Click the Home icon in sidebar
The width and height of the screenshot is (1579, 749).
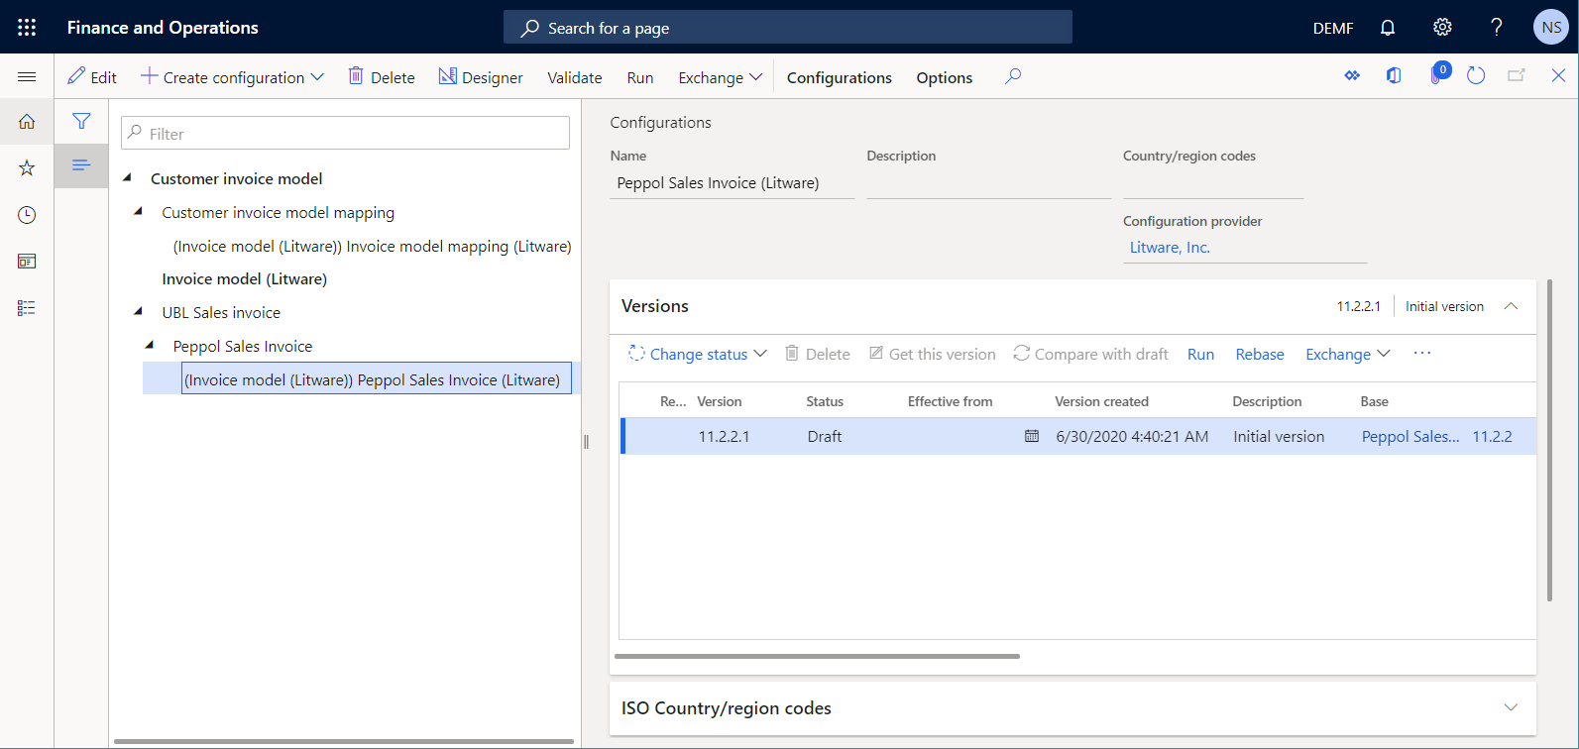coord(27,122)
